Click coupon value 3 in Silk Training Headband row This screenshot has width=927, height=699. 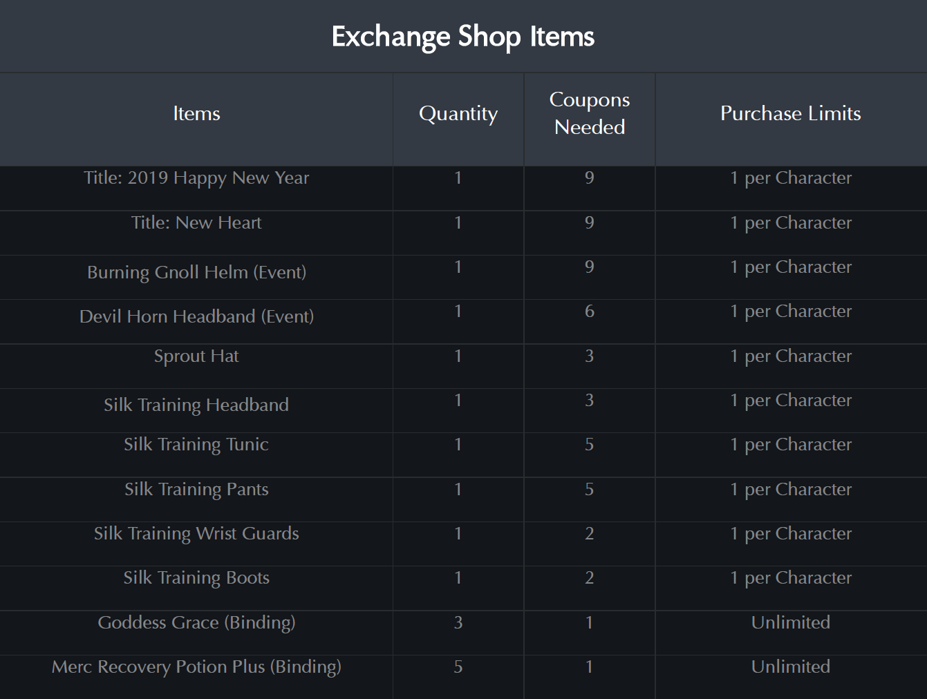tap(590, 400)
